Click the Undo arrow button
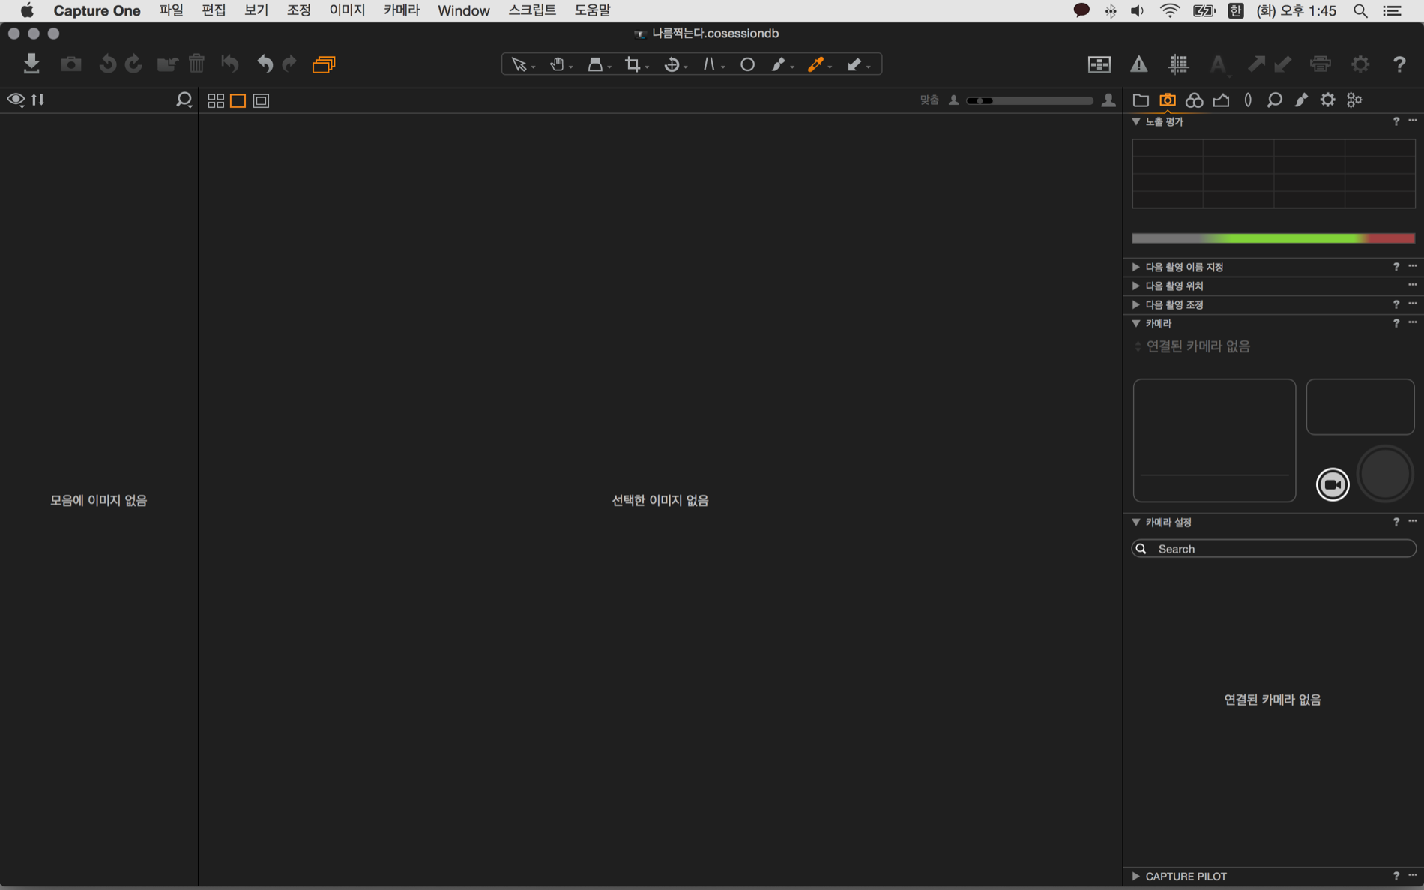This screenshot has width=1424, height=890. [x=265, y=64]
